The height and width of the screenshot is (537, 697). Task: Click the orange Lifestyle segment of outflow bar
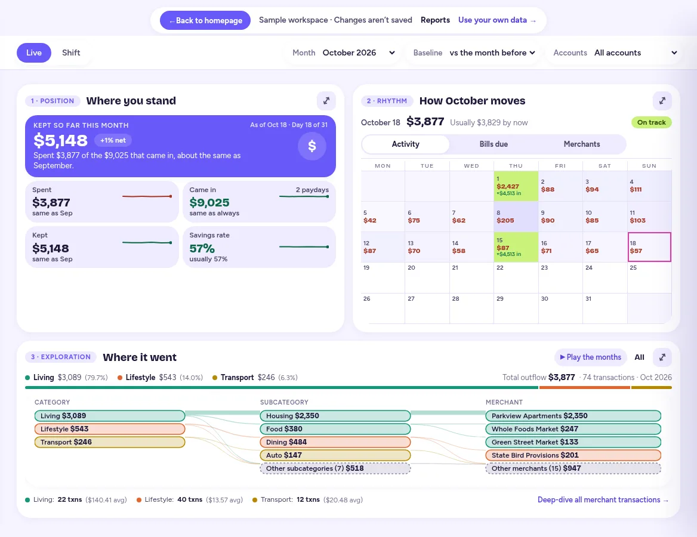coord(585,388)
